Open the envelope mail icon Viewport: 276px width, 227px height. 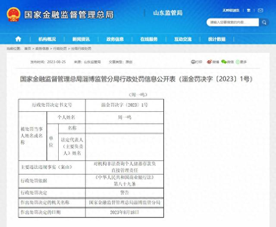260,10
